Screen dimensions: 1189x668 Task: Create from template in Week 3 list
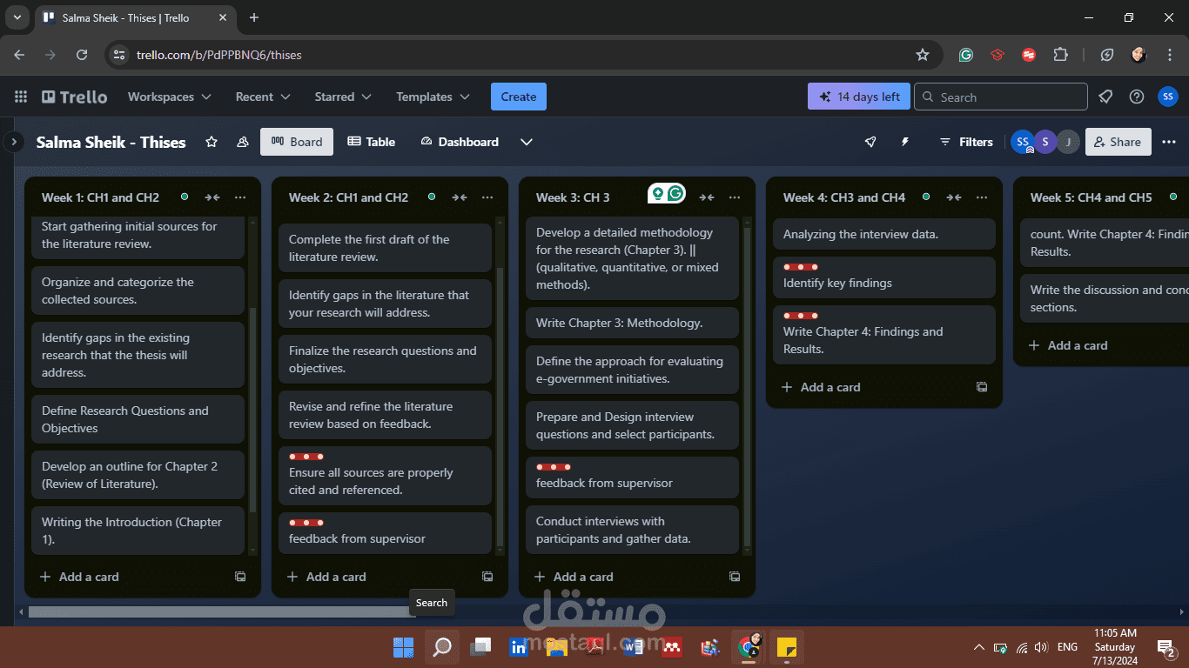[735, 577]
